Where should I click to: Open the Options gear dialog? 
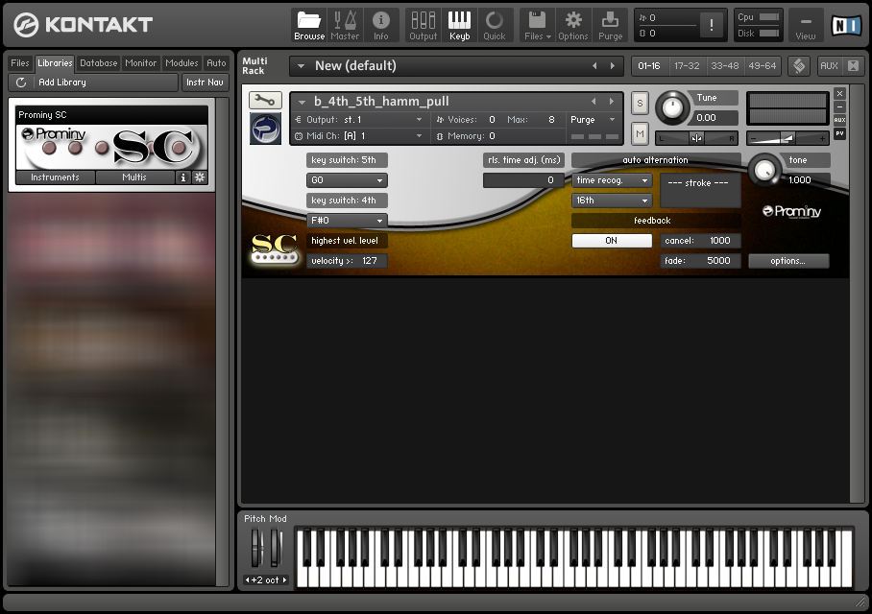[572, 25]
